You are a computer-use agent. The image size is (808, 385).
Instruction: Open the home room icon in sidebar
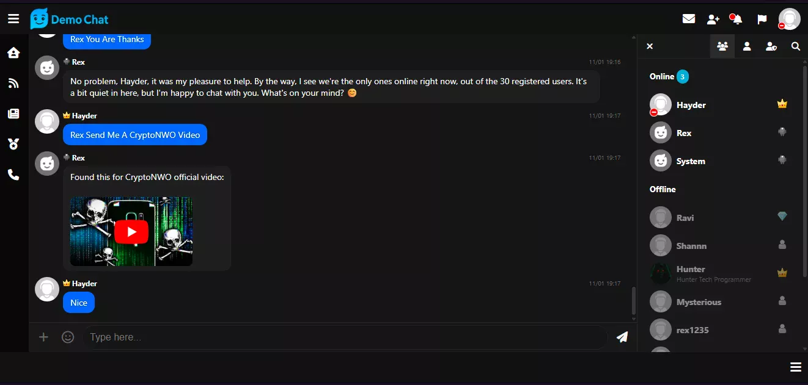point(13,53)
